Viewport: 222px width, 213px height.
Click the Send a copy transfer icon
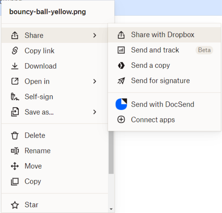coord(121,65)
